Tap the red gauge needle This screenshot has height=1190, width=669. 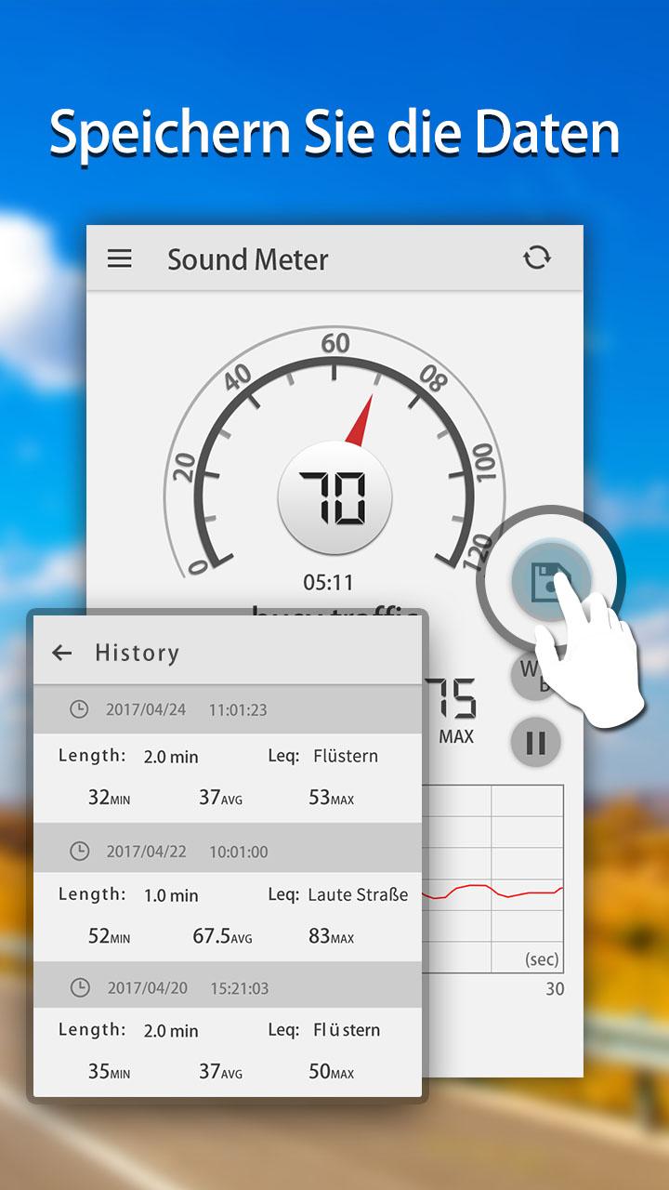click(x=360, y=419)
